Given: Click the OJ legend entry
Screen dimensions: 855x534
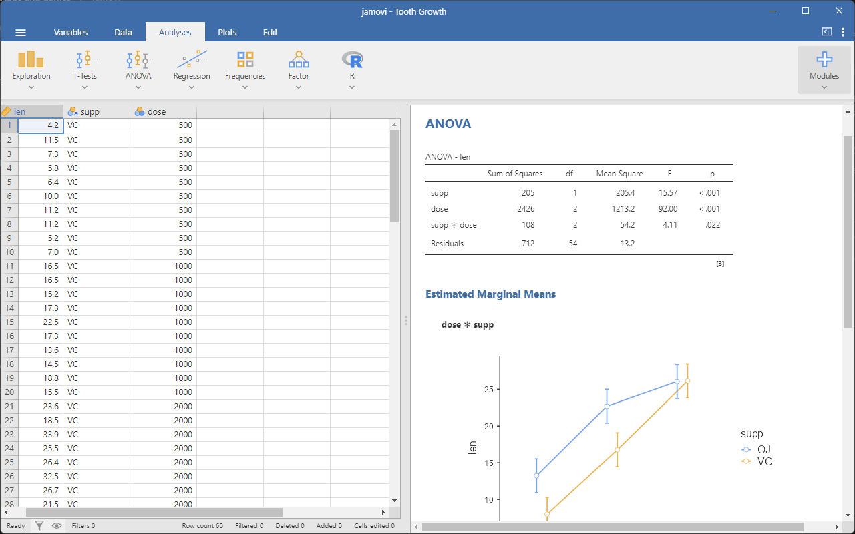Looking at the screenshot, I should click(x=757, y=449).
